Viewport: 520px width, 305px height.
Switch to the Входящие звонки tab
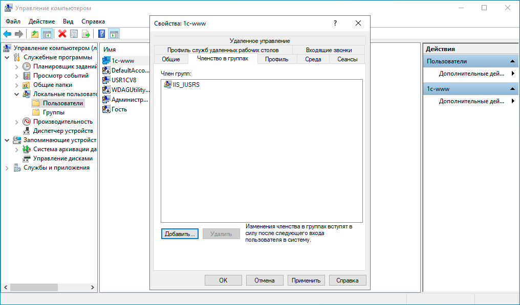tap(329, 50)
